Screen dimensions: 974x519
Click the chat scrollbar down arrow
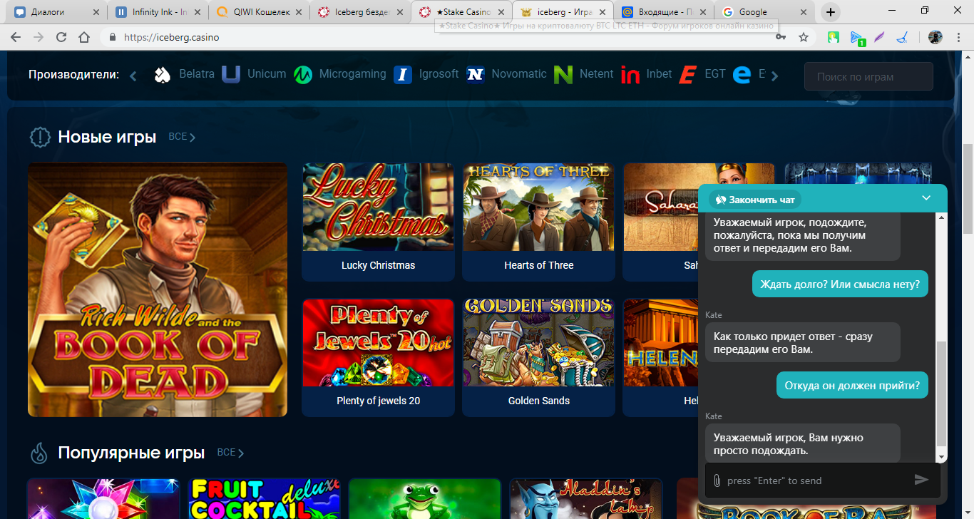click(941, 457)
